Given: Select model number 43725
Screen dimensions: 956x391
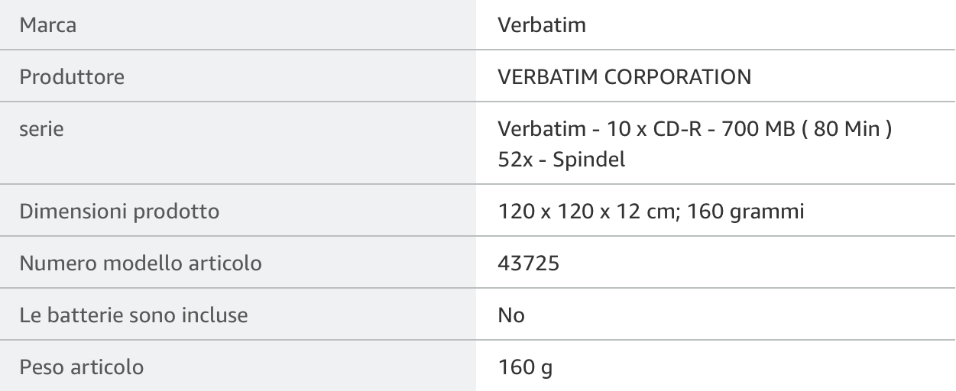Looking at the screenshot, I should tap(528, 264).
